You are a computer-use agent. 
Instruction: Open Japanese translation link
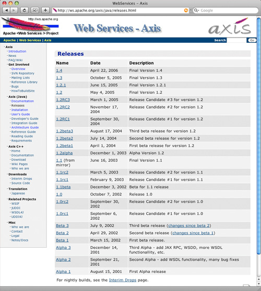(x=18, y=193)
